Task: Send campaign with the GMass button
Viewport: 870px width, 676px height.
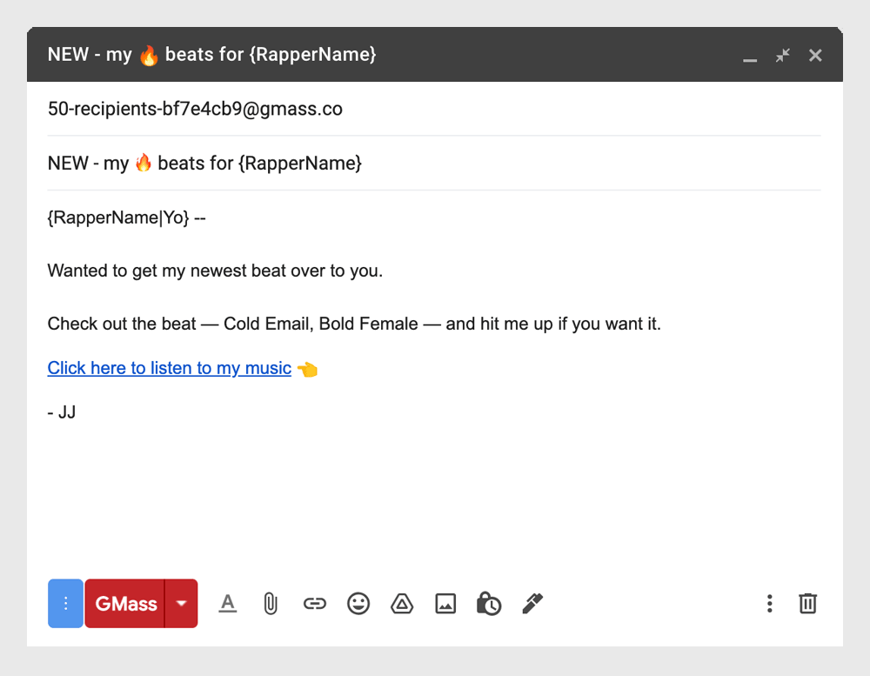Action: (124, 603)
